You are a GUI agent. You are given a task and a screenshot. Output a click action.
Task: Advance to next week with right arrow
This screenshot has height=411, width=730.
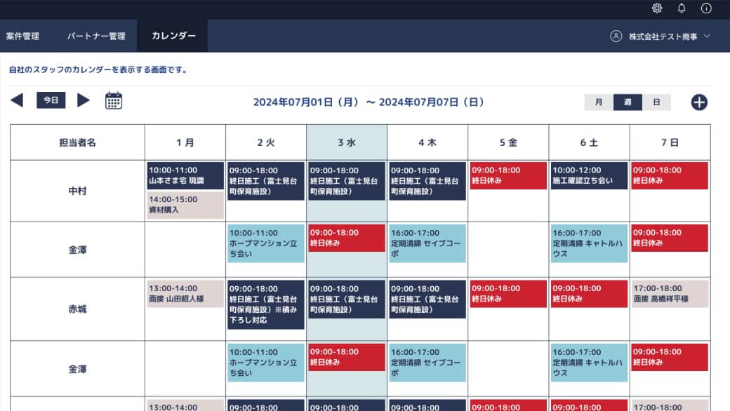pos(84,100)
